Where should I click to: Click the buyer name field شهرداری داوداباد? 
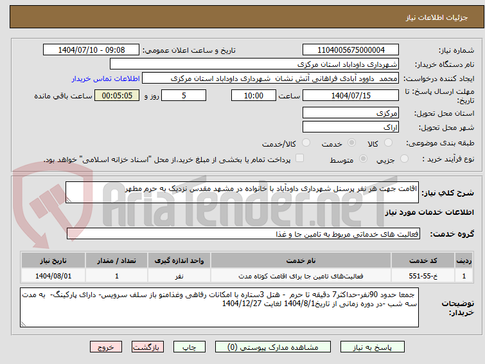pos(254,64)
